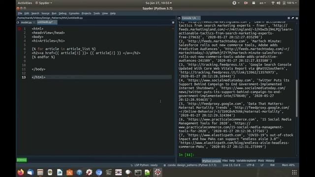Open the Run menu
315x177 pixels.
click(54, 13)
